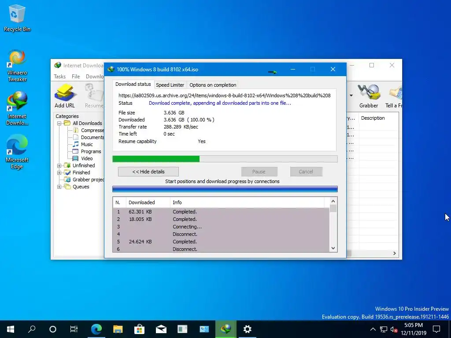The image size is (451, 338).
Task: Select connection row 2 with 18.005 KB
Action: tap(221, 219)
